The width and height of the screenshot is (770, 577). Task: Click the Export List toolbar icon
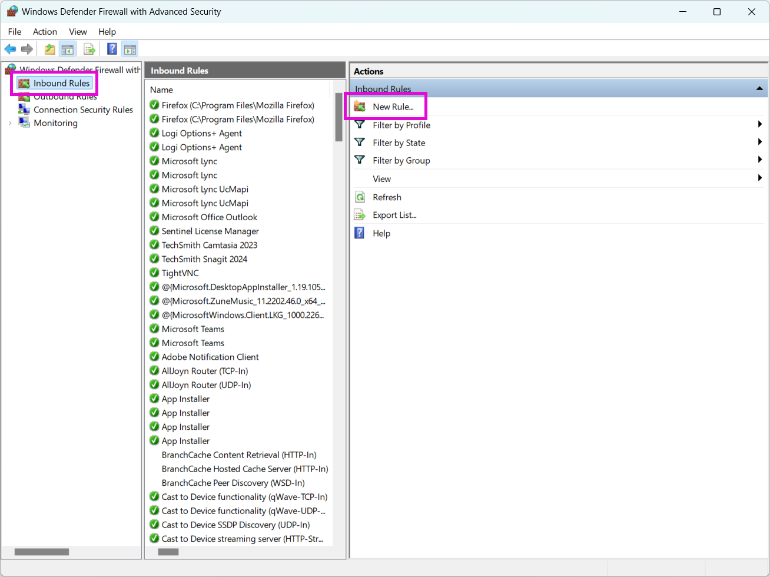[x=89, y=49]
